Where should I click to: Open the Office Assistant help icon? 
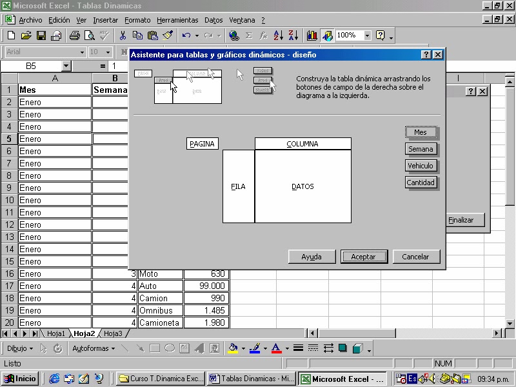click(380, 35)
